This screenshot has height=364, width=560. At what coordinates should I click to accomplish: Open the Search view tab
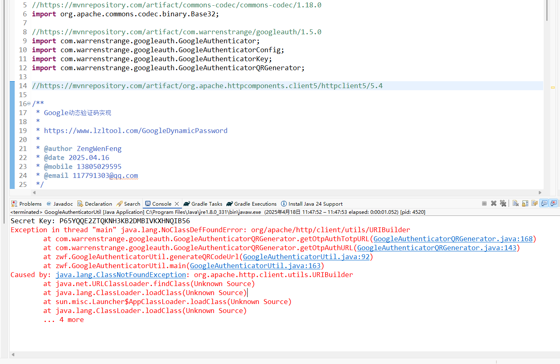pos(128,204)
